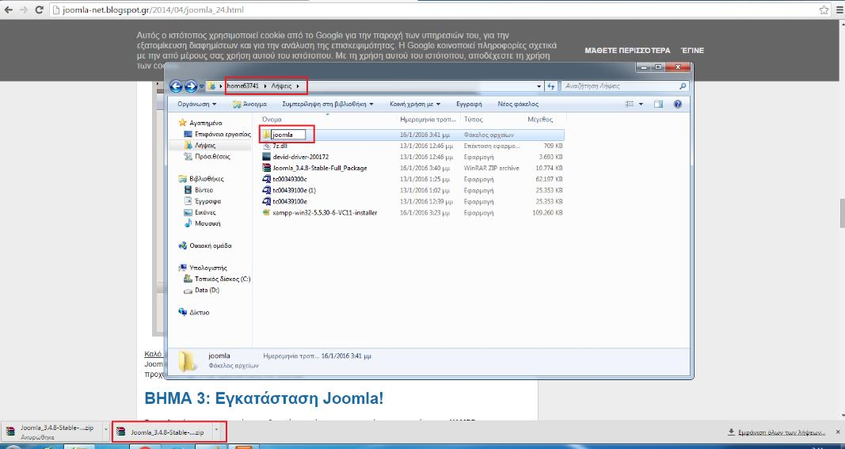Bookmark this page with the star icon
Screen dimensions: 845x449
coord(824,10)
